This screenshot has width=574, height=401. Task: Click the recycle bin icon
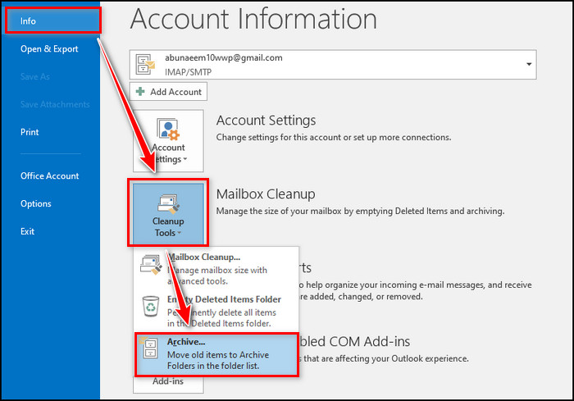[x=151, y=307]
